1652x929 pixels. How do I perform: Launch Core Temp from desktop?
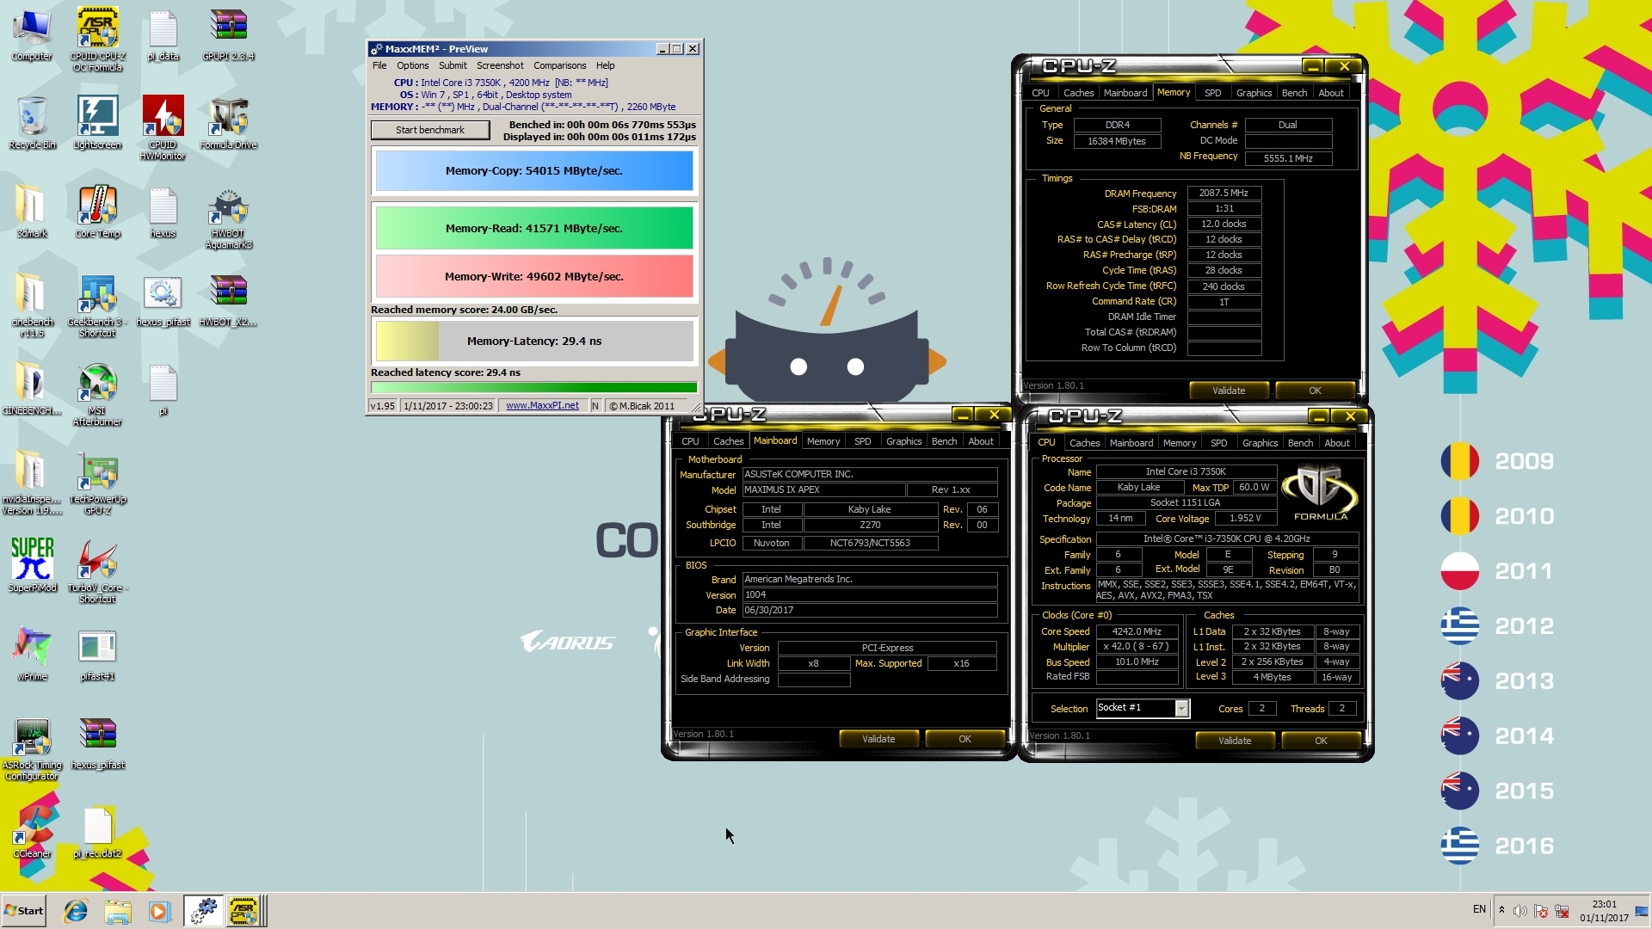pyautogui.click(x=97, y=212)
